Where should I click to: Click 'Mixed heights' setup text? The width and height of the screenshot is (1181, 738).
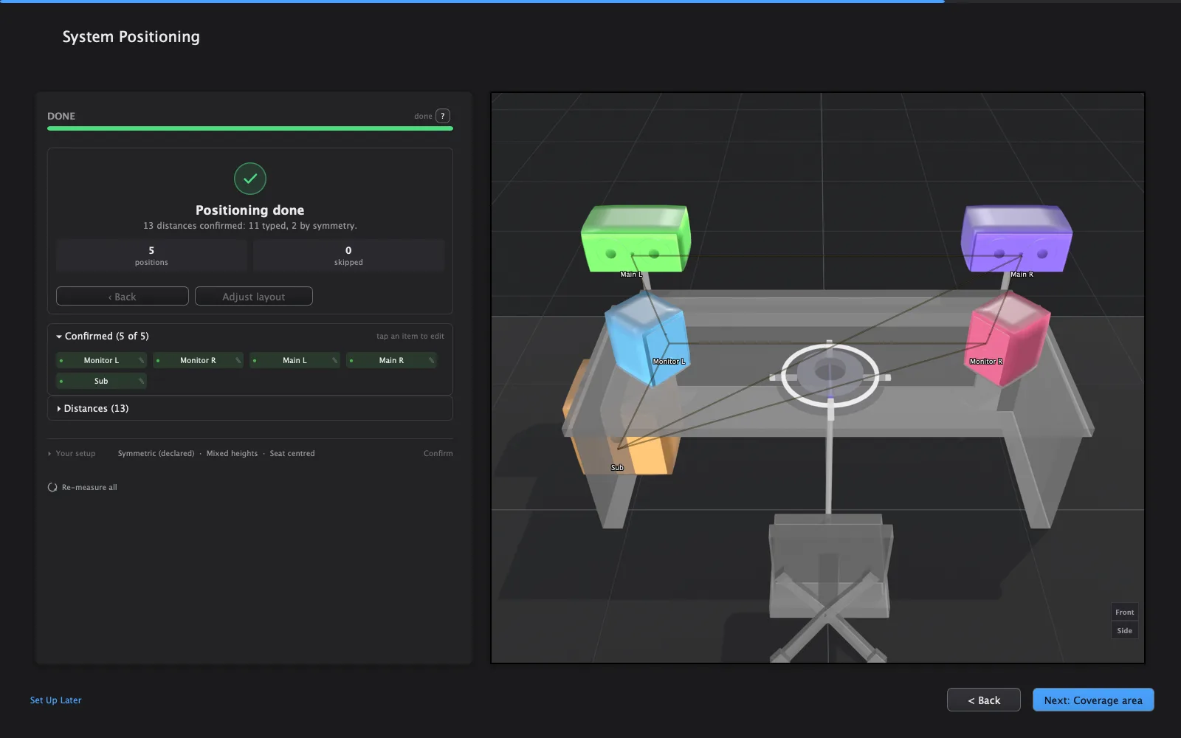(232, 453)
